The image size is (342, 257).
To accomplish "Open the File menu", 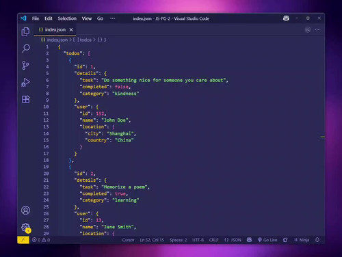I will point(36,18).
